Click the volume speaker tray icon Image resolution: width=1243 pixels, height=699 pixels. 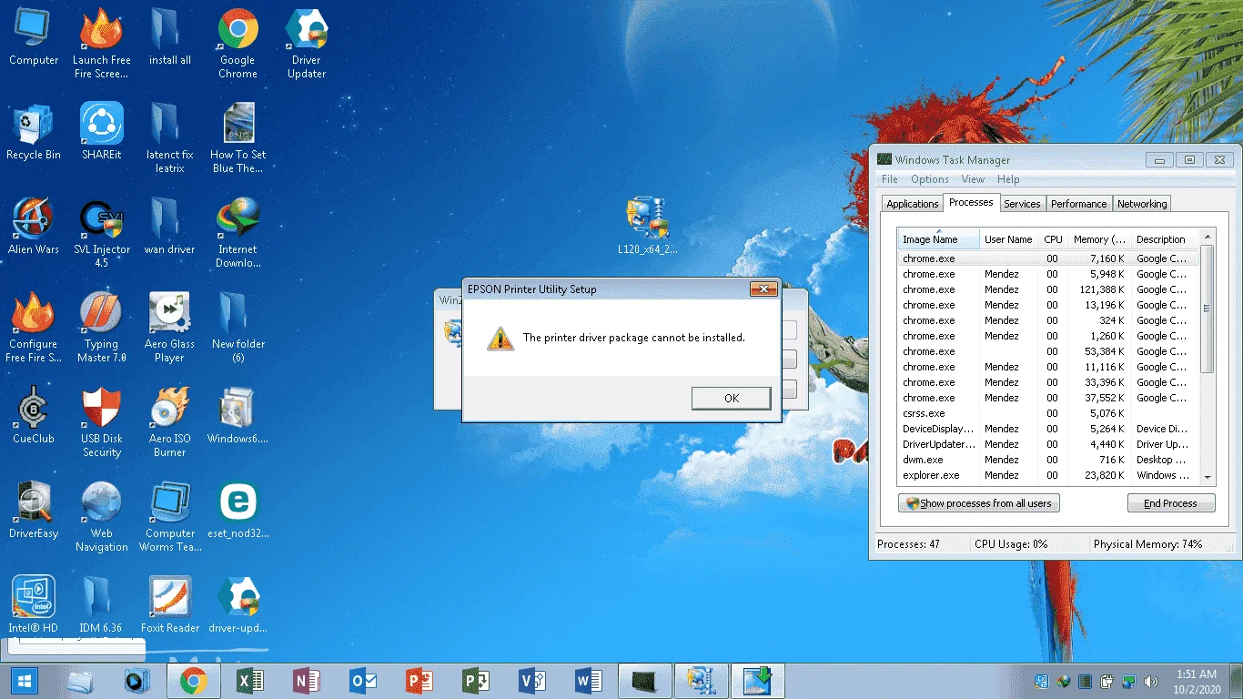point(1150,682)
